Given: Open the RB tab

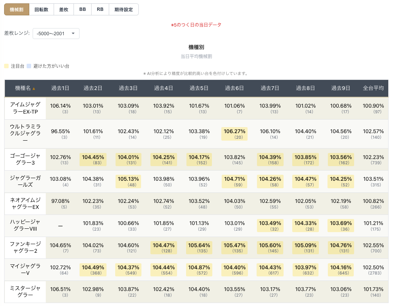Looking at the screenshot, I should [x=100, y=10].
